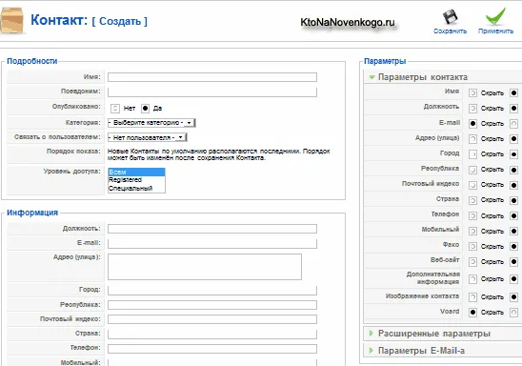
Task: Select Скрыть radio for Город parameter
Action: [472, 154]
